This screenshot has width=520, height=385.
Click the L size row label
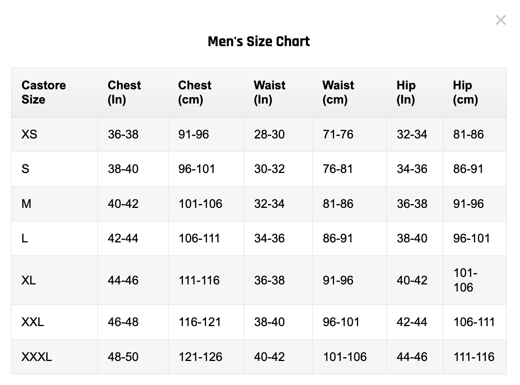click(x=25, y=238)
